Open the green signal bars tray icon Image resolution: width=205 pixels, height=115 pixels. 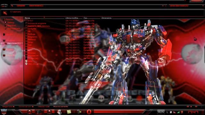178,112
